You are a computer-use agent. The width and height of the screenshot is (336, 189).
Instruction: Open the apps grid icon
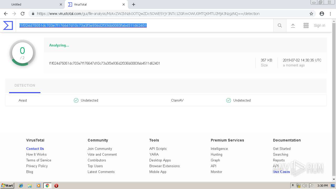pos(306,25)
